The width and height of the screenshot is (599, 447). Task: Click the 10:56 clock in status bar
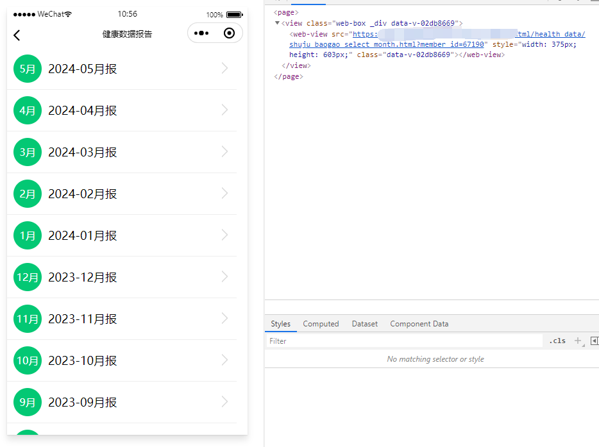pyautogui.click(x=127, y=14)
